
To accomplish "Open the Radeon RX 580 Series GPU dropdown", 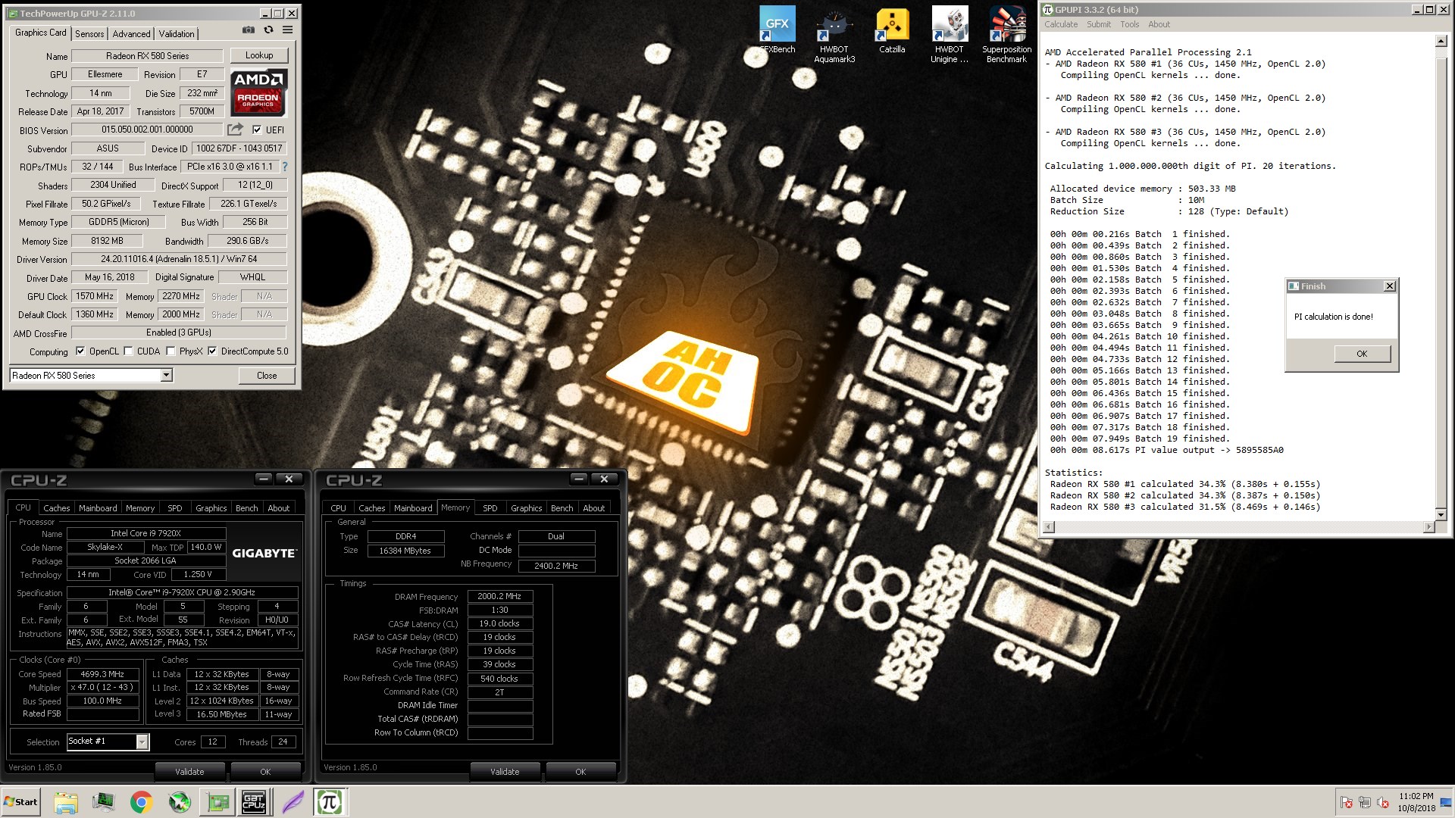I will [91, 376].
